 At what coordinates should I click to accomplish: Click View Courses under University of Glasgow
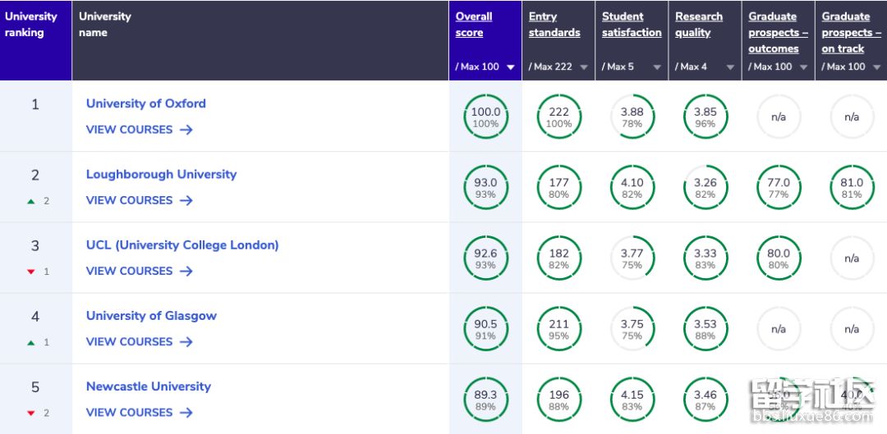point(130,341)
